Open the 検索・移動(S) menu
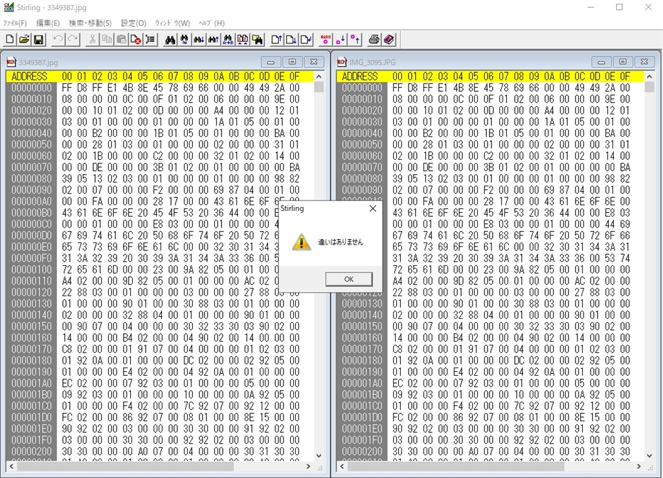Viewport: 663px width, 478px height. (x=90, y=23)
